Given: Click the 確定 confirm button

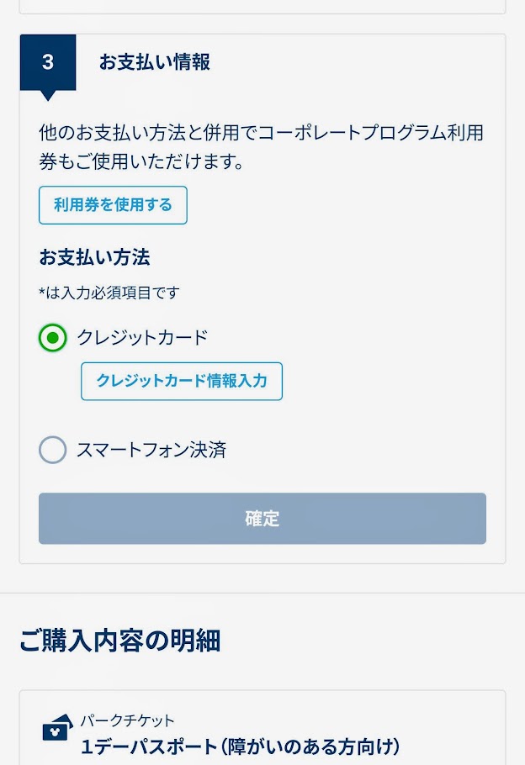Looking at the screenshot, I should (262, 518).
